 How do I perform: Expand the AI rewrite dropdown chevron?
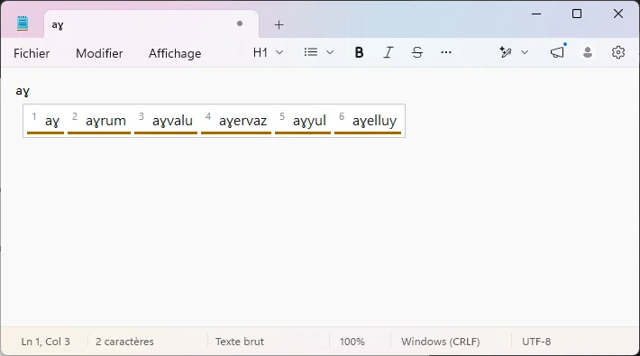(x=525, y=52)
